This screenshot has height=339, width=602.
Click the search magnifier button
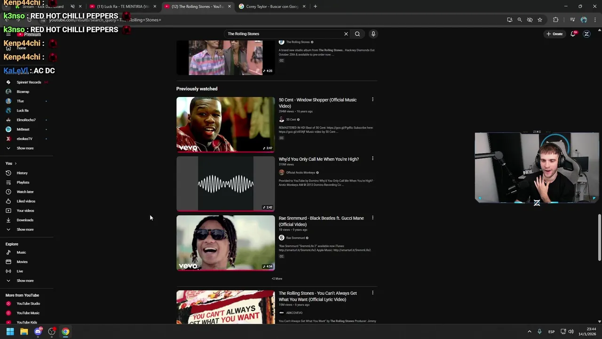click(357, 34)
